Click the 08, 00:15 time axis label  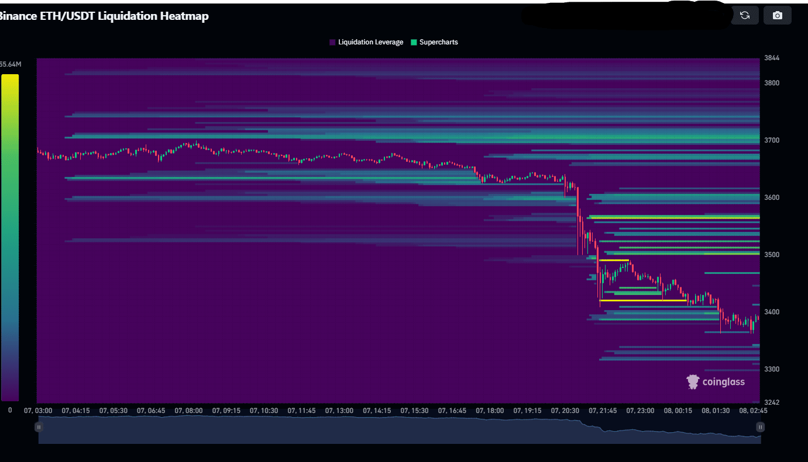pos(678,411)
